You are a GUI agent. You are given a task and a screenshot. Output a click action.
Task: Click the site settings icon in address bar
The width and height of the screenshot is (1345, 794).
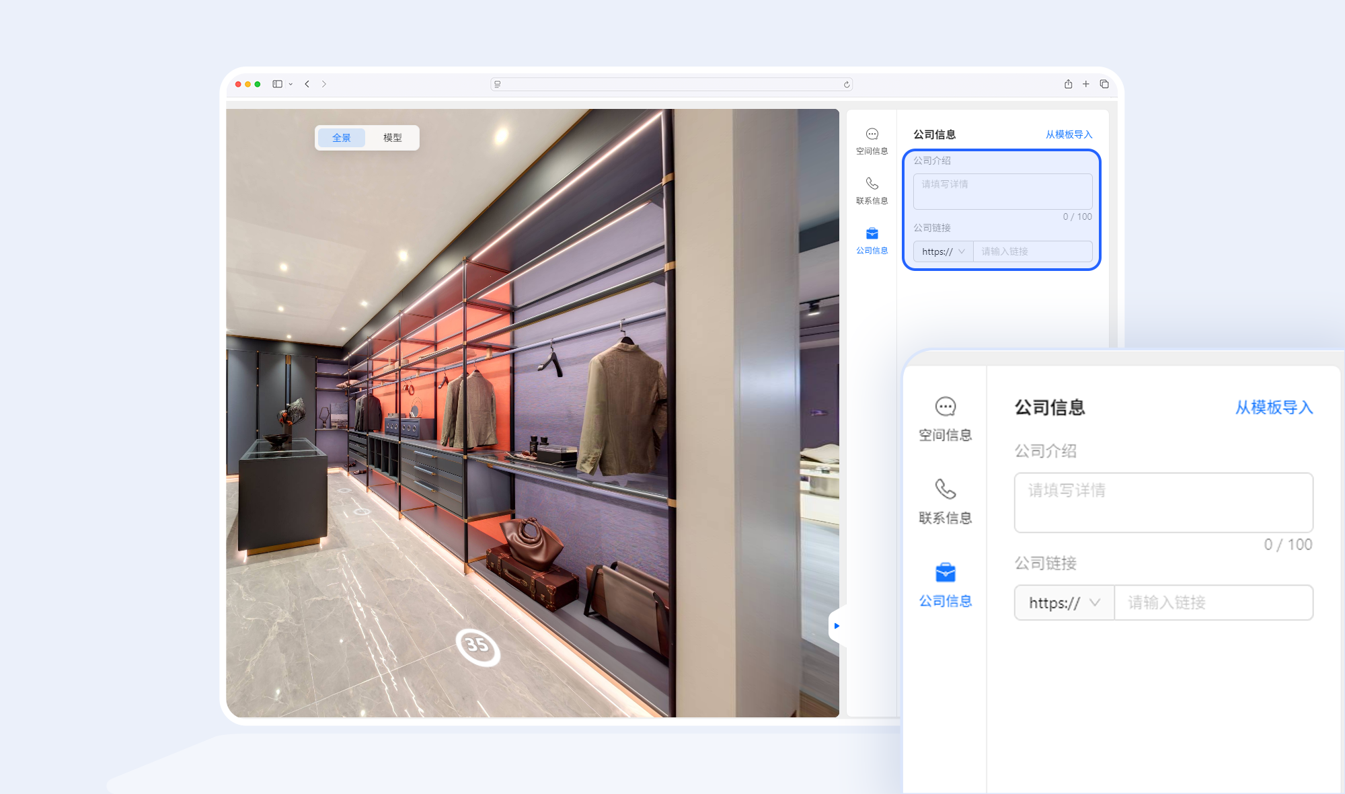498,84
